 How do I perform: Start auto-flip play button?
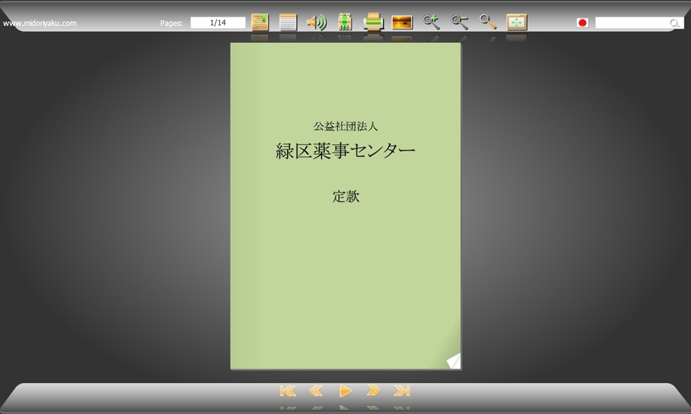pos(345,391)
